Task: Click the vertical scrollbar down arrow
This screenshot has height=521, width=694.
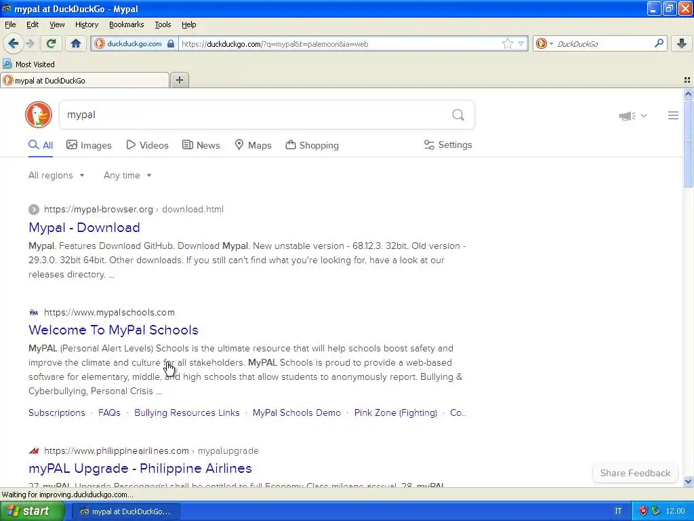Action: click(x=688, y=481)
